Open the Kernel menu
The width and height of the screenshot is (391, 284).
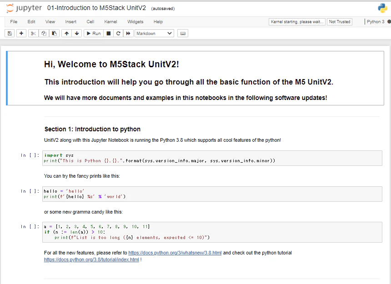click(111, 22)
